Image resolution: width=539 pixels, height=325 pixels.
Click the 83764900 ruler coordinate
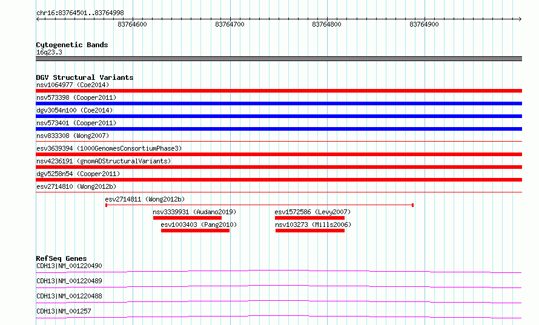pos(424,24)
